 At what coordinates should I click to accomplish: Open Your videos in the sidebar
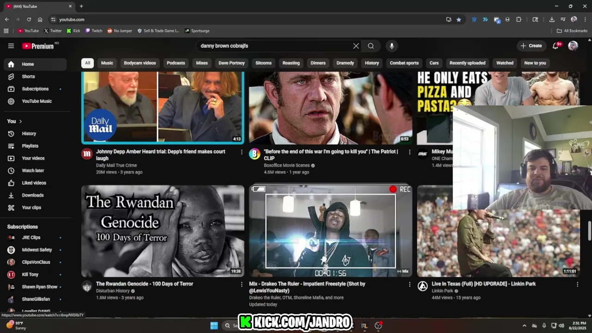tap(35, 158)
